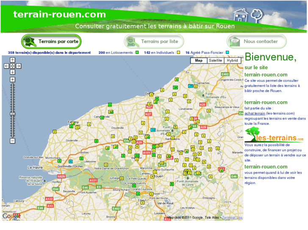Click the '200 en Lotissements' count text

point(116,53)
